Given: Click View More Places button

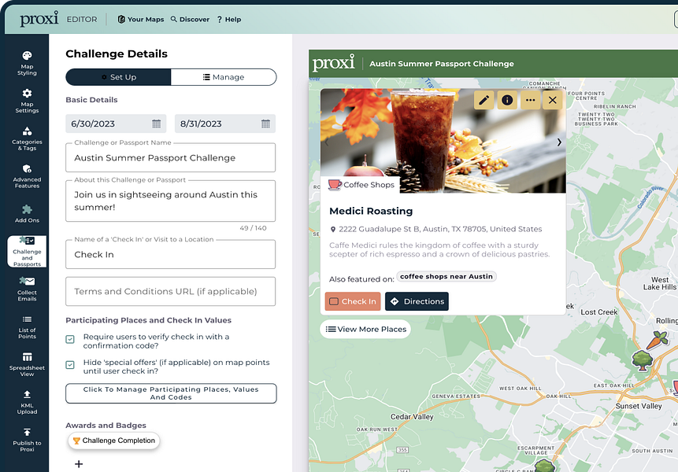Looking at the screenshot, I should coord(365,329).
